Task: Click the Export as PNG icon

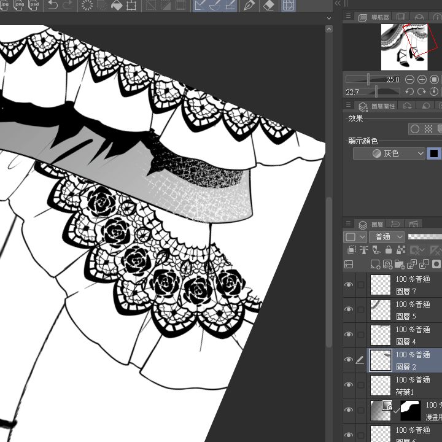Action: click(19, 5)
